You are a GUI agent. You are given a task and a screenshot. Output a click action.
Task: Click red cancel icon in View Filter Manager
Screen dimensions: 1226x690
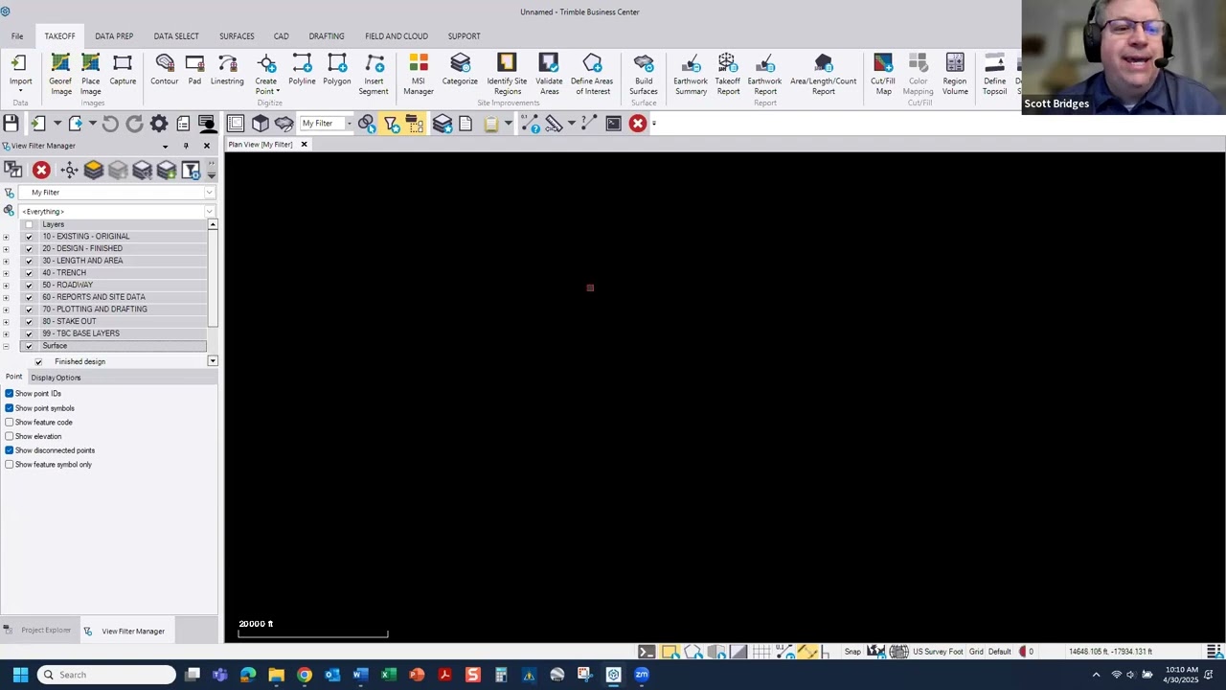tap(41, 170)
